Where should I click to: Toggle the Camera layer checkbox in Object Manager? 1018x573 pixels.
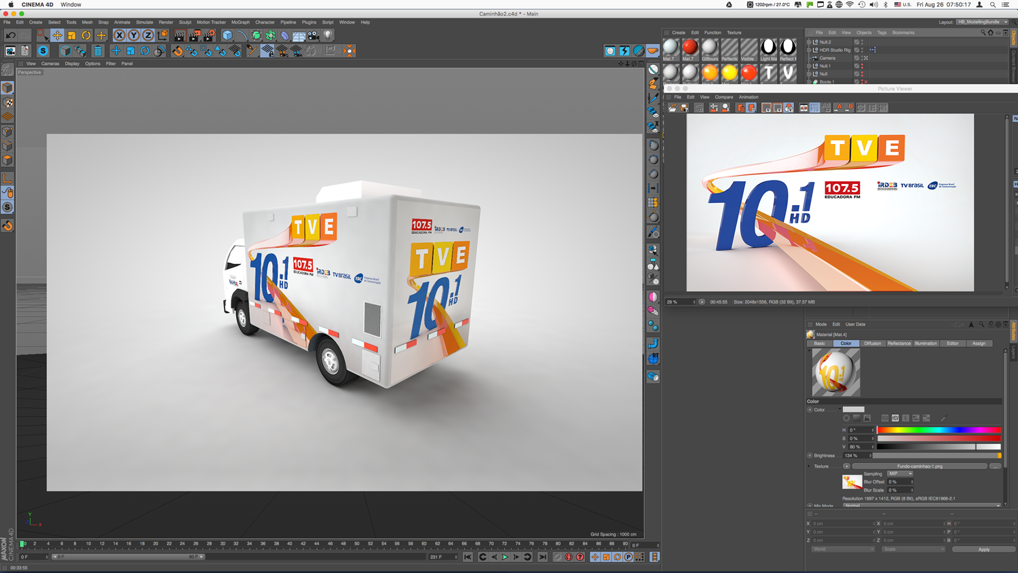click(856, 58)
